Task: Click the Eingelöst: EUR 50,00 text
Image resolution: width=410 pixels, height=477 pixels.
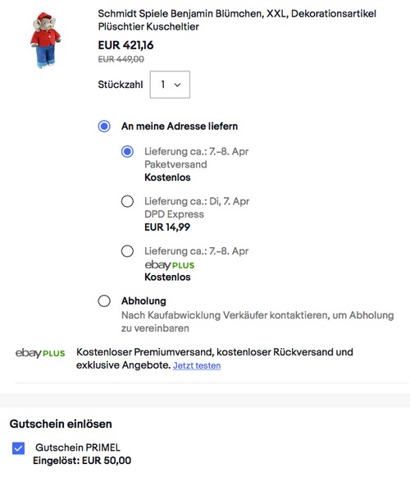Action: click(x=82, y=461)
